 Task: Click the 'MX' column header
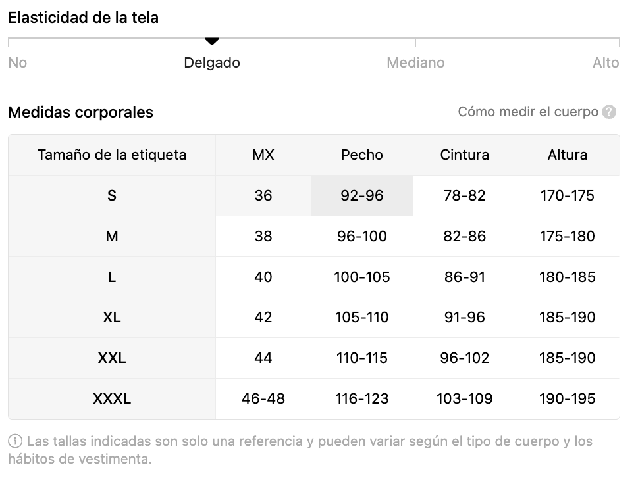click(x=263, y=155)
